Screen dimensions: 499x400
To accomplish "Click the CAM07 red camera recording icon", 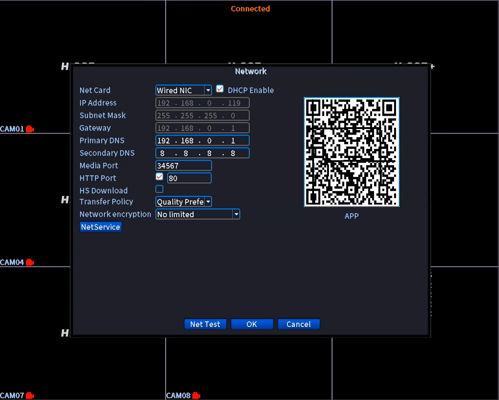I will (30, 396).
